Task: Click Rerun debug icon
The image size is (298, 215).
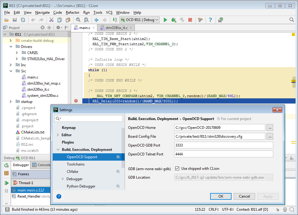Action: [x=6, y=165]
